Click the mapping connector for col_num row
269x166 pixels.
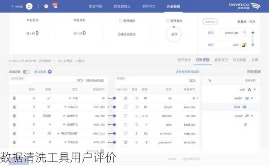(x=112, y=107)
